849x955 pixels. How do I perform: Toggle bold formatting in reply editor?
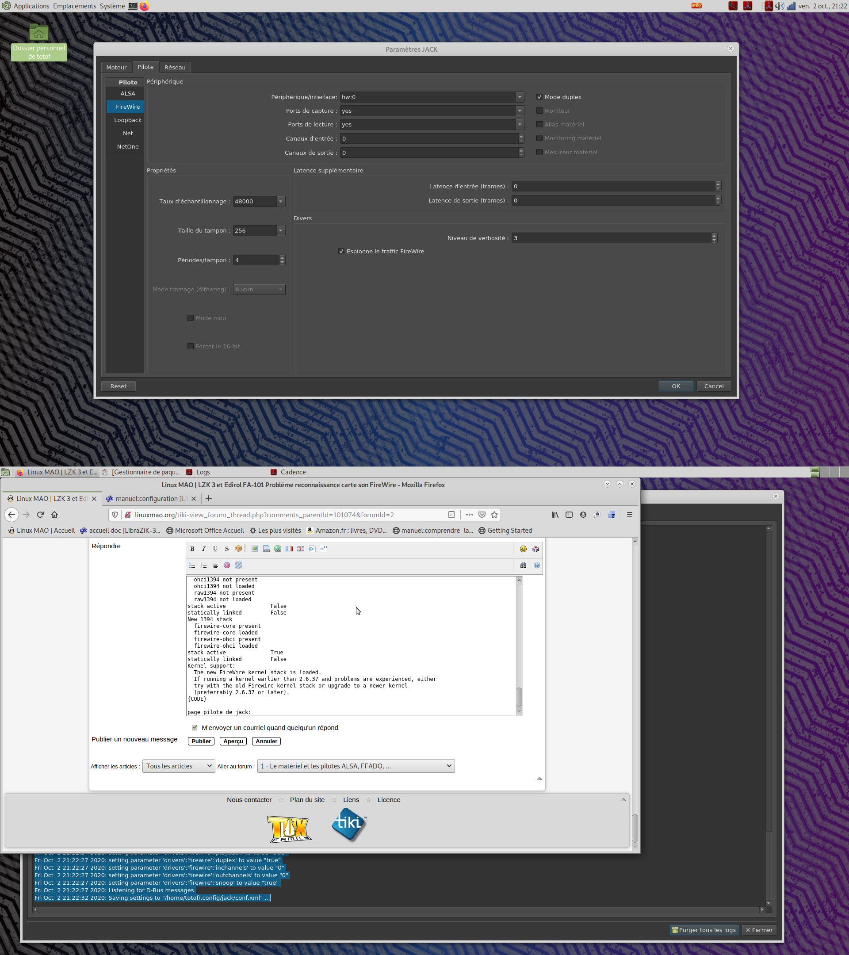click(192, 549)
